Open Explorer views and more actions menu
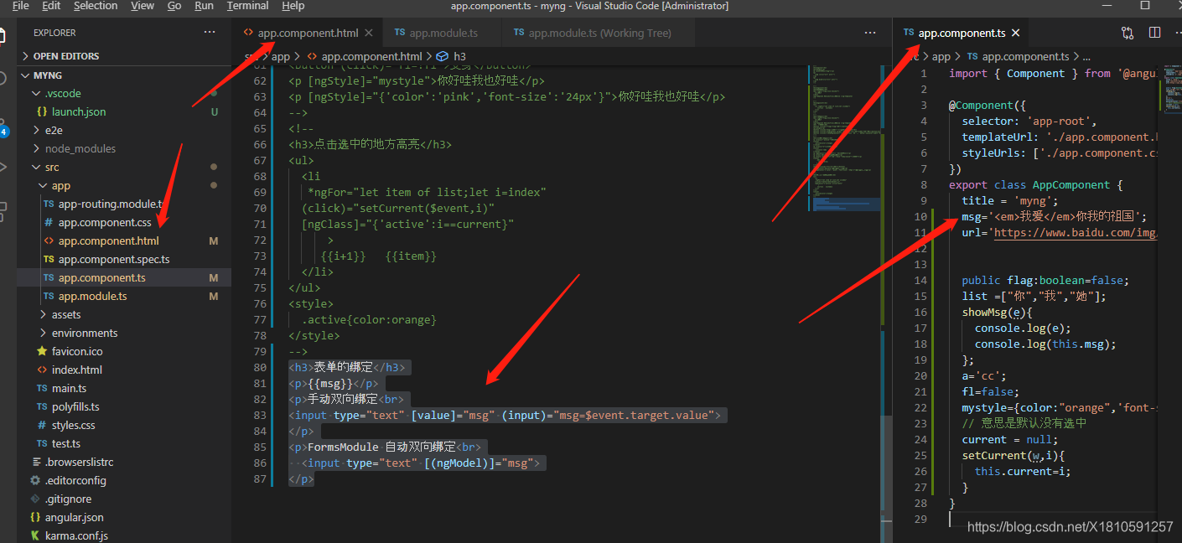 click(x=210, y=33)
